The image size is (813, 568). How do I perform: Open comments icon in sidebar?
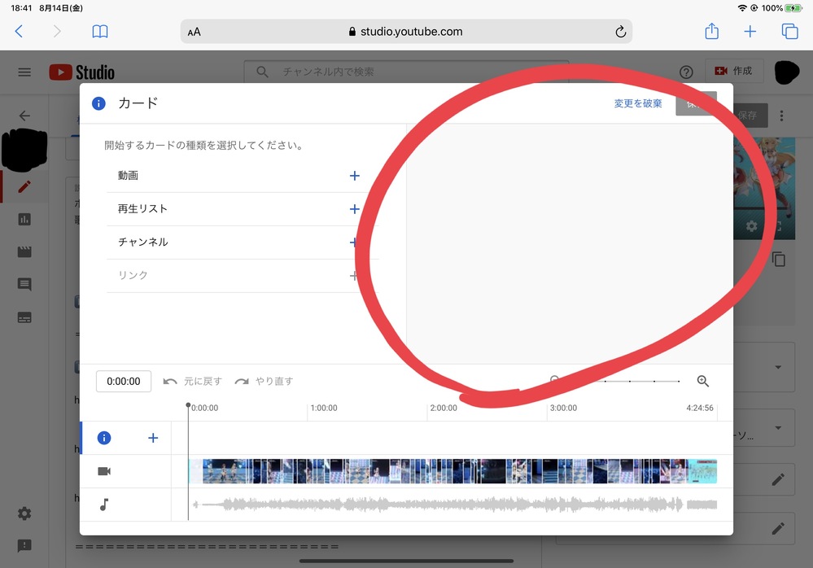tap(24, 284)
